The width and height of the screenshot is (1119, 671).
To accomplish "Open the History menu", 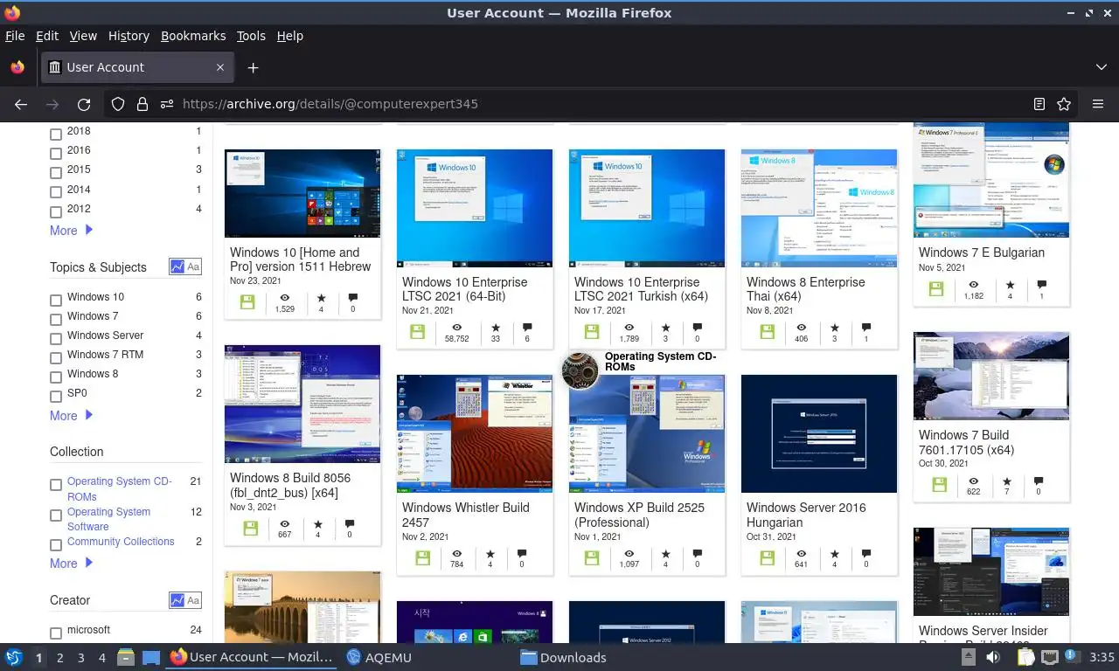I will click(129, 36).
